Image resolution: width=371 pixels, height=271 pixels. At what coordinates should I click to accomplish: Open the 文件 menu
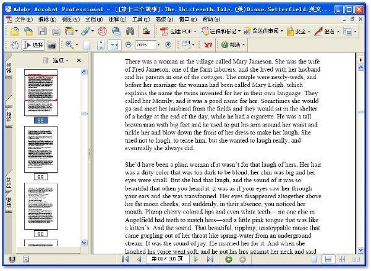tap(23, 19)
